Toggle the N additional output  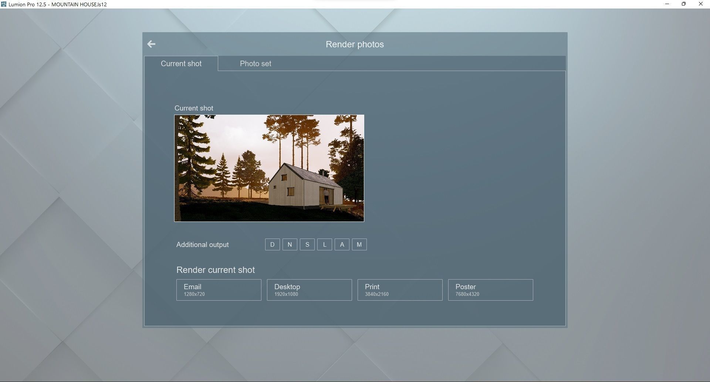pos(290,244)
